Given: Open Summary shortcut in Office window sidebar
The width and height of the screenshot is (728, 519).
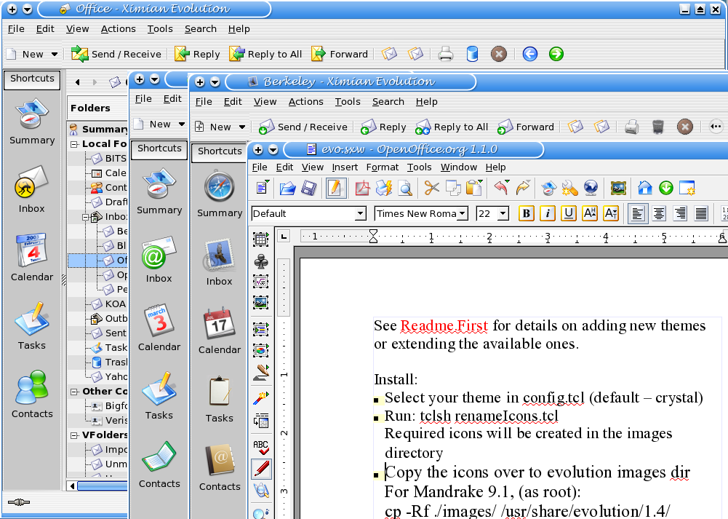Looking at the screenshot, I should 32,122.
